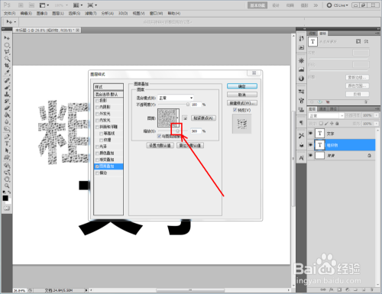The width and height of the screenshot is (382, 294).
Task: Click the foreground color swatch
Action: (5, 199)
